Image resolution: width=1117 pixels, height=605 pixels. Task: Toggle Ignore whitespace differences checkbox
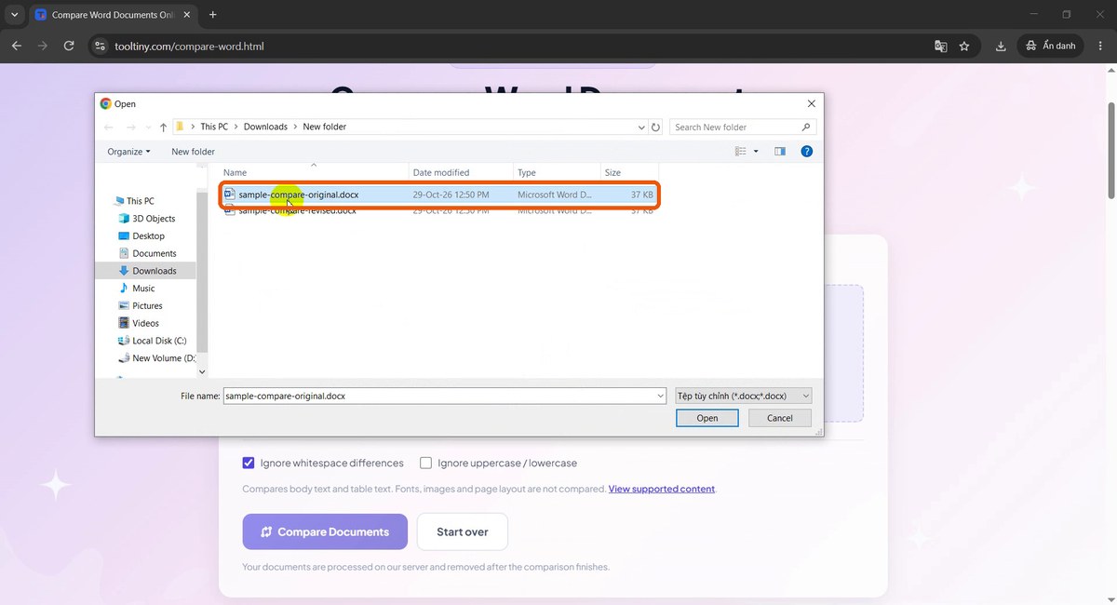pos(249,463)
